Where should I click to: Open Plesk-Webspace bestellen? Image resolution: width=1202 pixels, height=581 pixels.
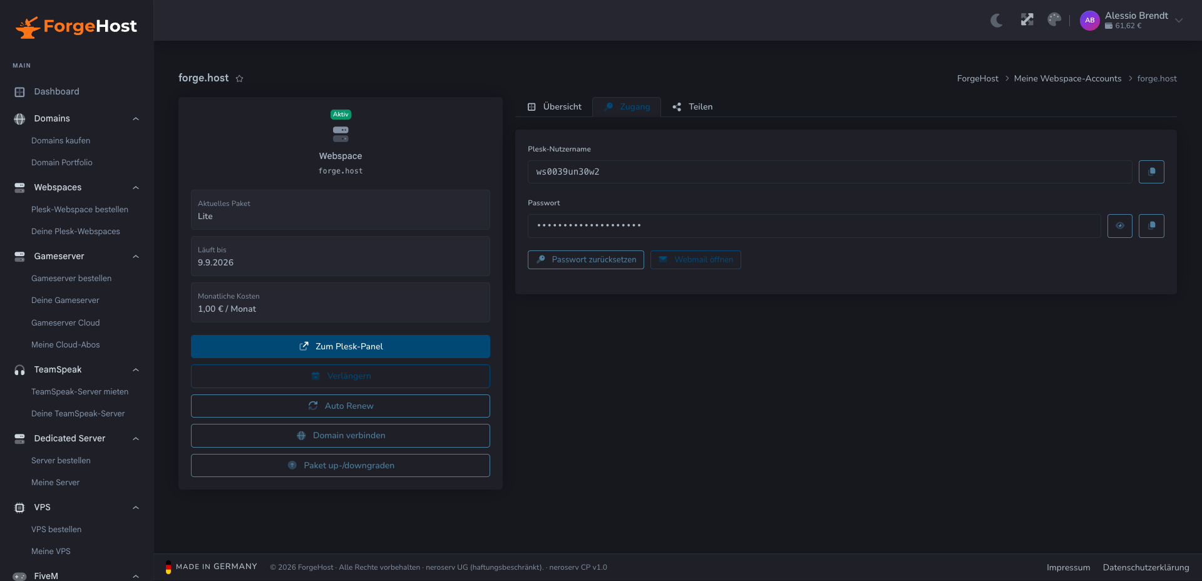[80, 210]
